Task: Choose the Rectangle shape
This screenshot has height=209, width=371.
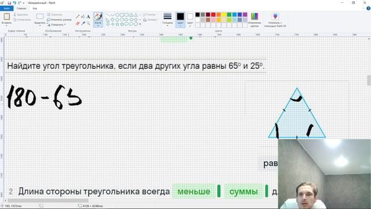Action: [122, 15]
